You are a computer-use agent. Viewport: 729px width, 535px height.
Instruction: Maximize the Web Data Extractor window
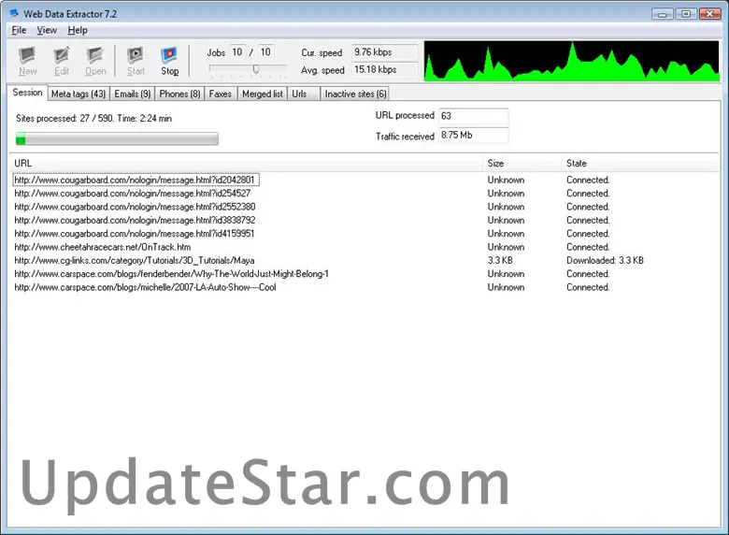point(686,14)
